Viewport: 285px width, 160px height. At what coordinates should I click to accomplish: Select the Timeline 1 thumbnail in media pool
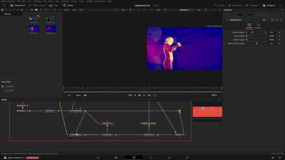pos(34,18)
